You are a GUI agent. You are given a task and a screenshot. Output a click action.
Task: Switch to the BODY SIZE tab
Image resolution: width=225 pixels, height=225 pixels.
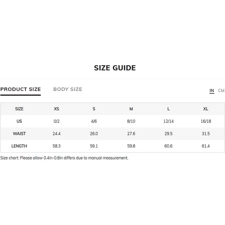point(67,89)
